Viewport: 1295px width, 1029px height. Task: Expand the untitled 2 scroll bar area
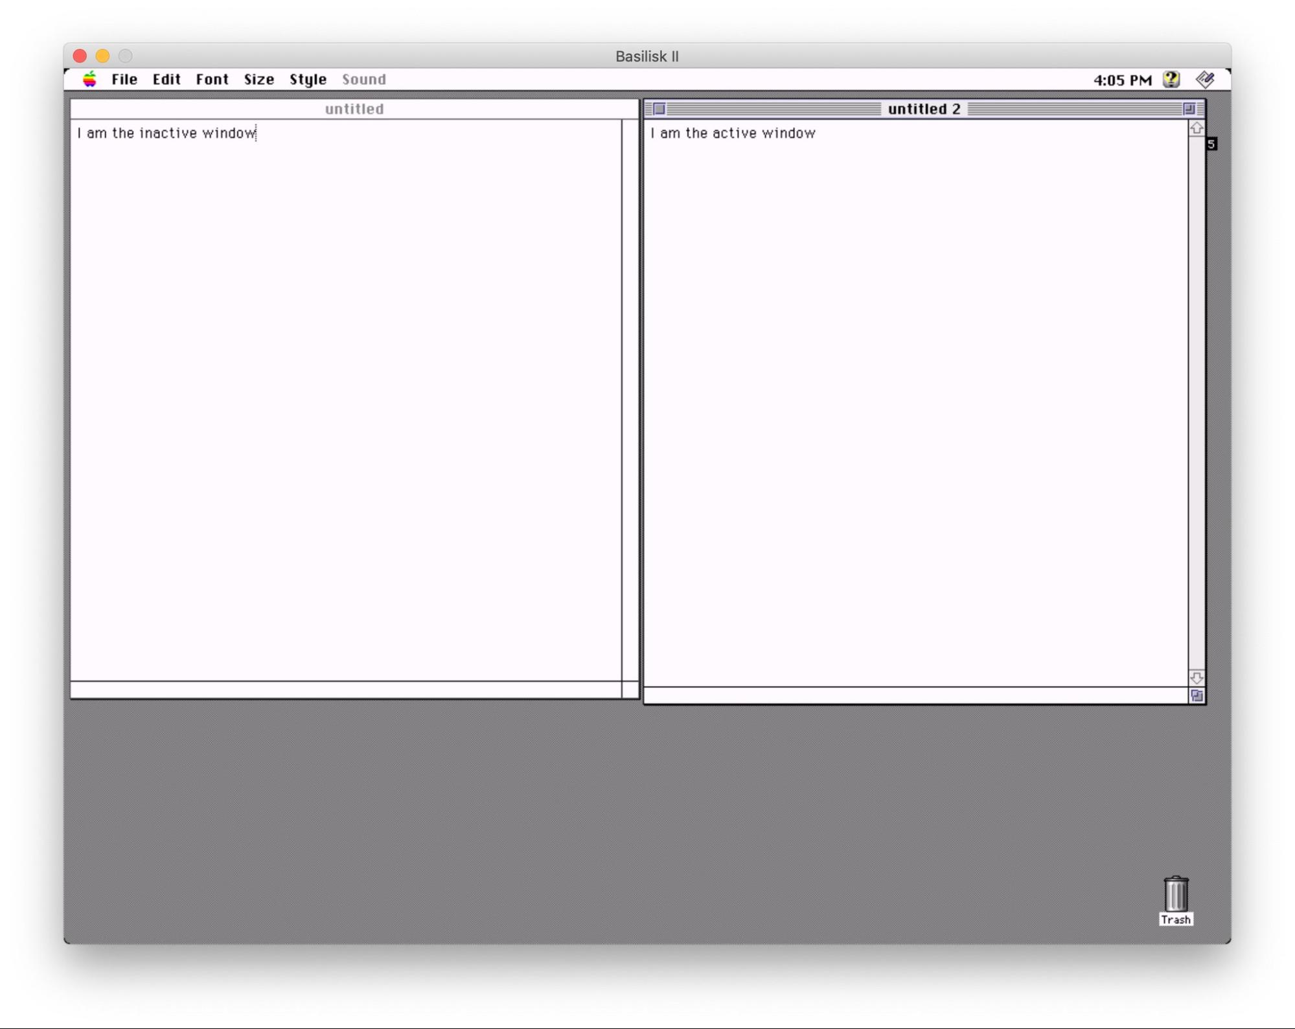[1196, 402]
